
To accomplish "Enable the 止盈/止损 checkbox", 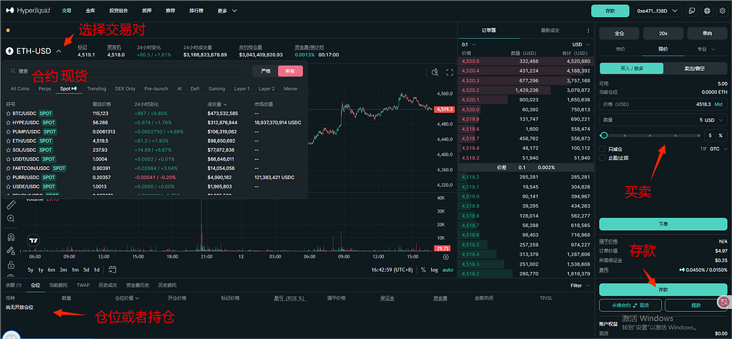I will point(603,158).
